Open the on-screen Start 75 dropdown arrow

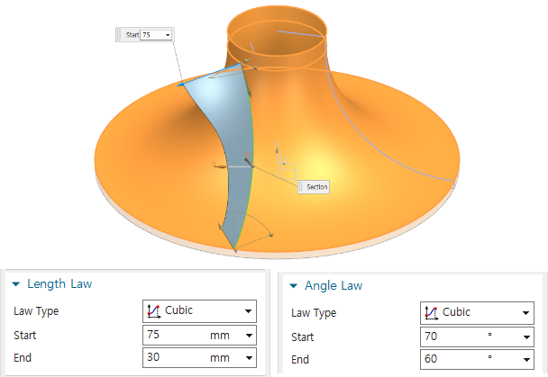click(167, 34)
